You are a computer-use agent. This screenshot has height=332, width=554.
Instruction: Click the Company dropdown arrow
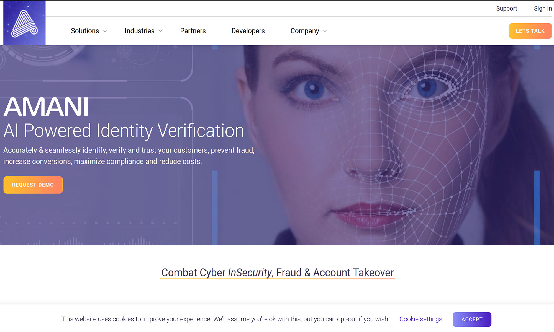pyautogui.click(x=325, y=31)
